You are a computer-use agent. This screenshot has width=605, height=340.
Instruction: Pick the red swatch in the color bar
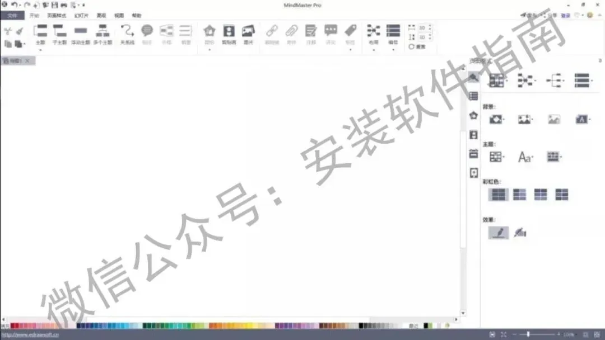pos(13,326)
